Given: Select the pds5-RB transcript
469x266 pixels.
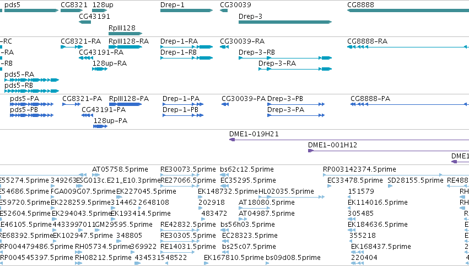Looking at the screenshot, I should point(31,91).
